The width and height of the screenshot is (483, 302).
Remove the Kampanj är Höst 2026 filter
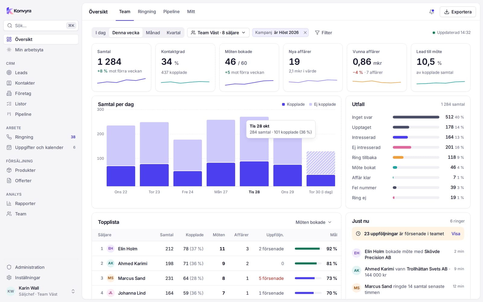[x=305, y=33]
